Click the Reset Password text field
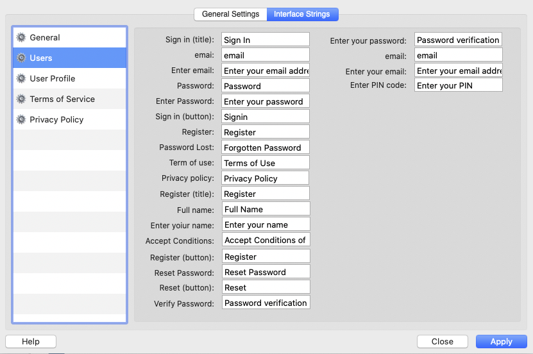Image resolution: width=533 pixels, height=354 pixels. pos(266,272)
